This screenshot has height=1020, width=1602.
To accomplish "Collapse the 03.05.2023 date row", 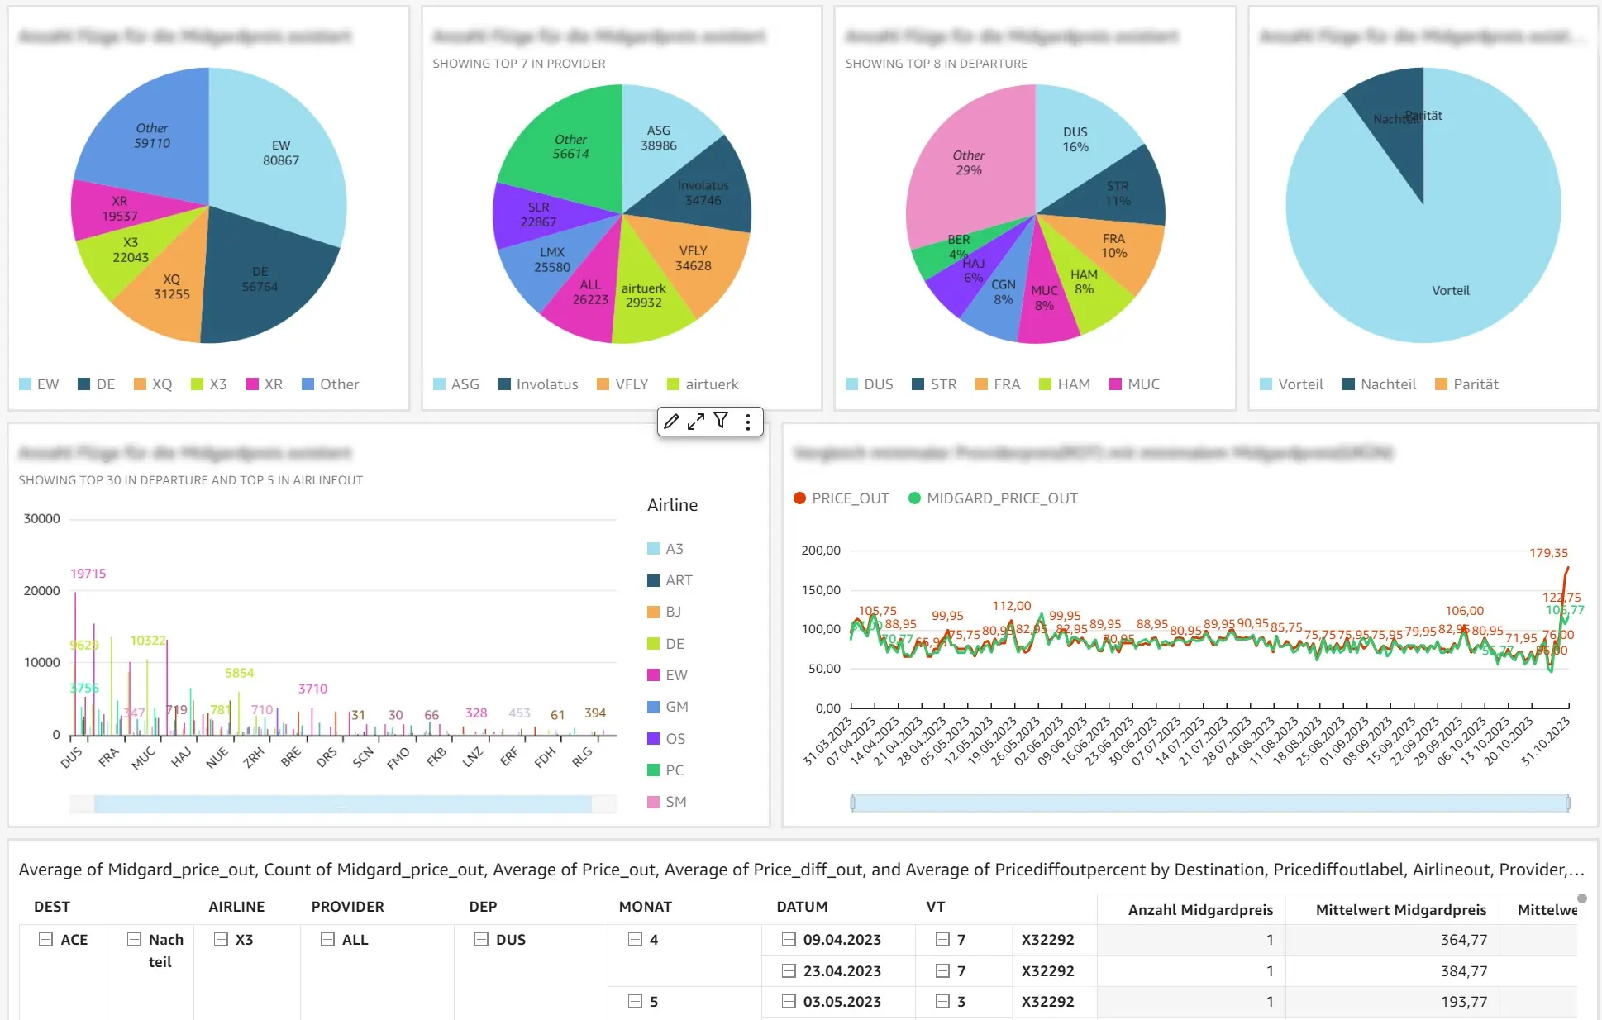I will (789, 1002).
